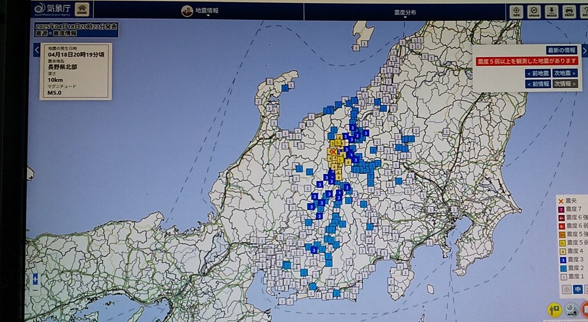
Task: Select the 小 marker size option
Action: point(566,290)
